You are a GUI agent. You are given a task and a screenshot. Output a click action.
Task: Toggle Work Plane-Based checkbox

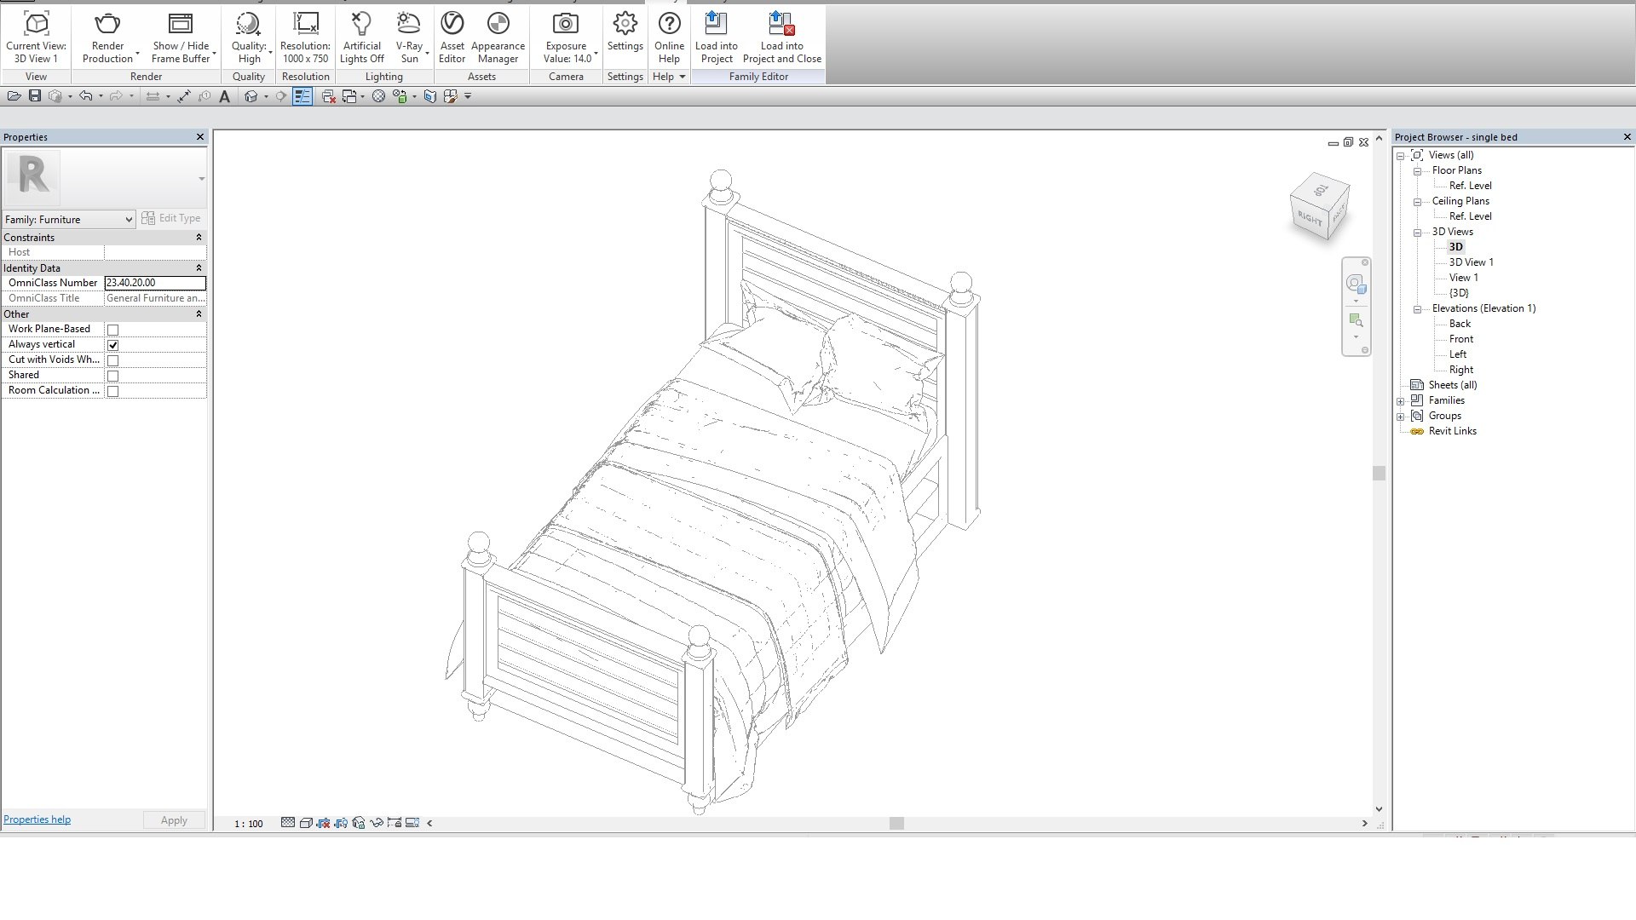click(112, 330)
